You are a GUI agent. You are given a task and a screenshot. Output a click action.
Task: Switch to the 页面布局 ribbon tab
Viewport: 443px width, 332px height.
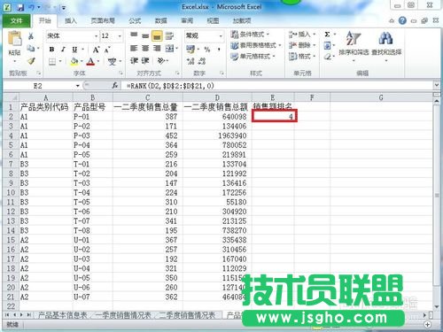click(103, 20)
